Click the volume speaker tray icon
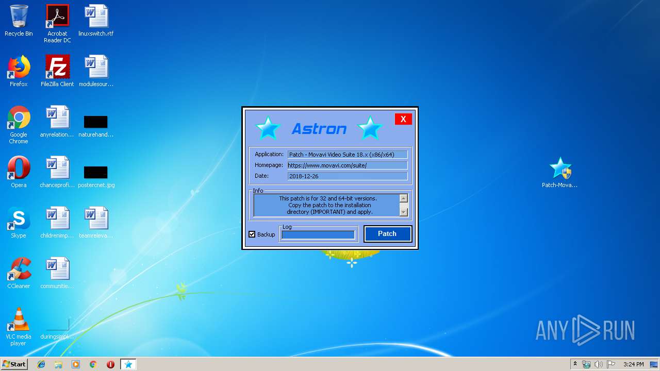 click(598, 364)
